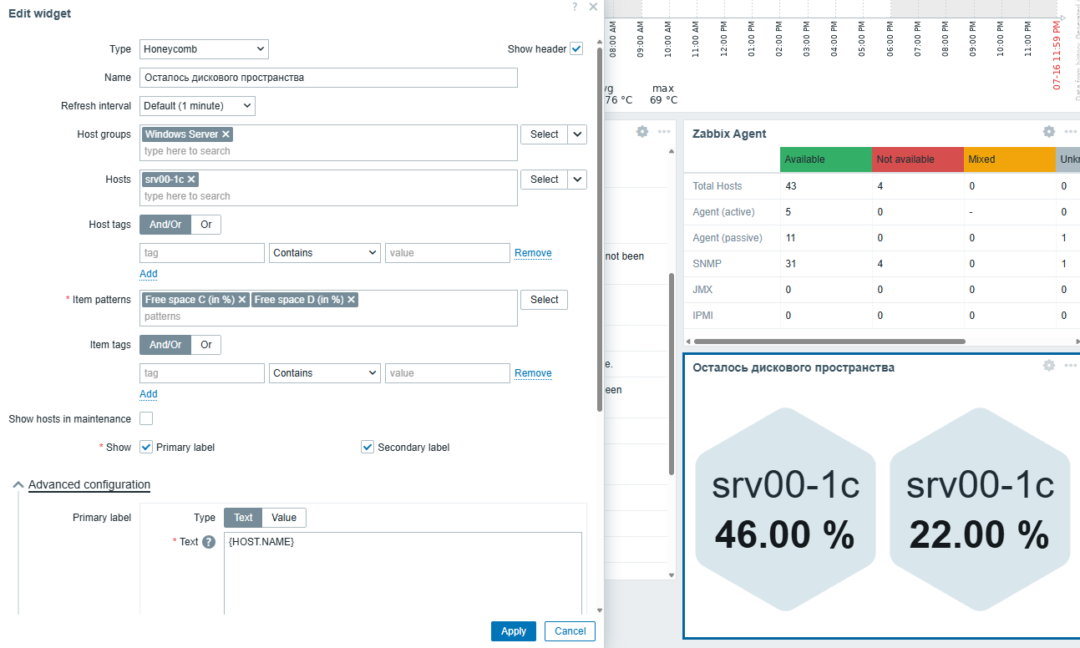Screen dimensions: 1080x648
Task: Click the Host tags value input
Action: (x=448, y=253)
